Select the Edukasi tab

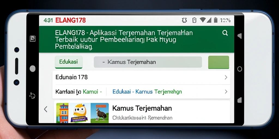pyautogui.click(x=68, y=62)
